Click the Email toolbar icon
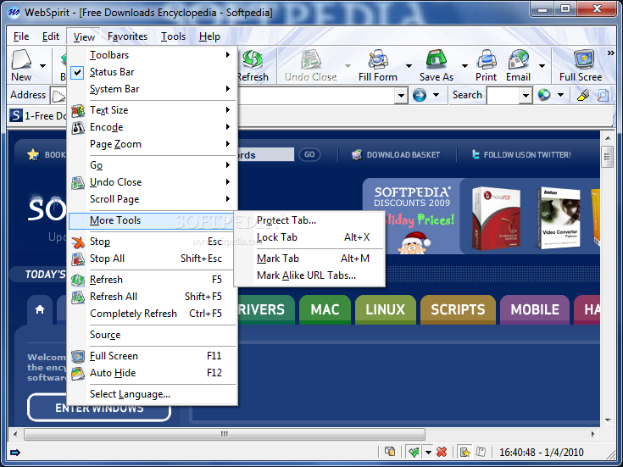 518,59
